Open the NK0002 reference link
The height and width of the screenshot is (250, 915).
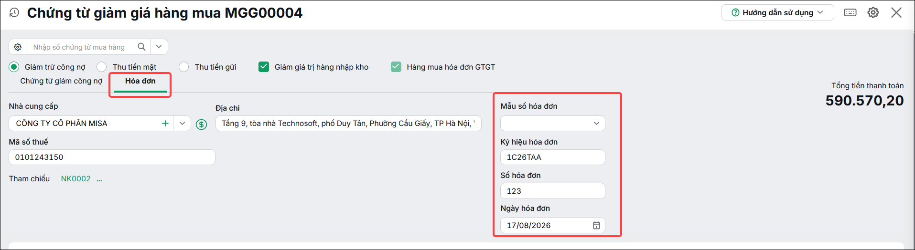(75, 179)
